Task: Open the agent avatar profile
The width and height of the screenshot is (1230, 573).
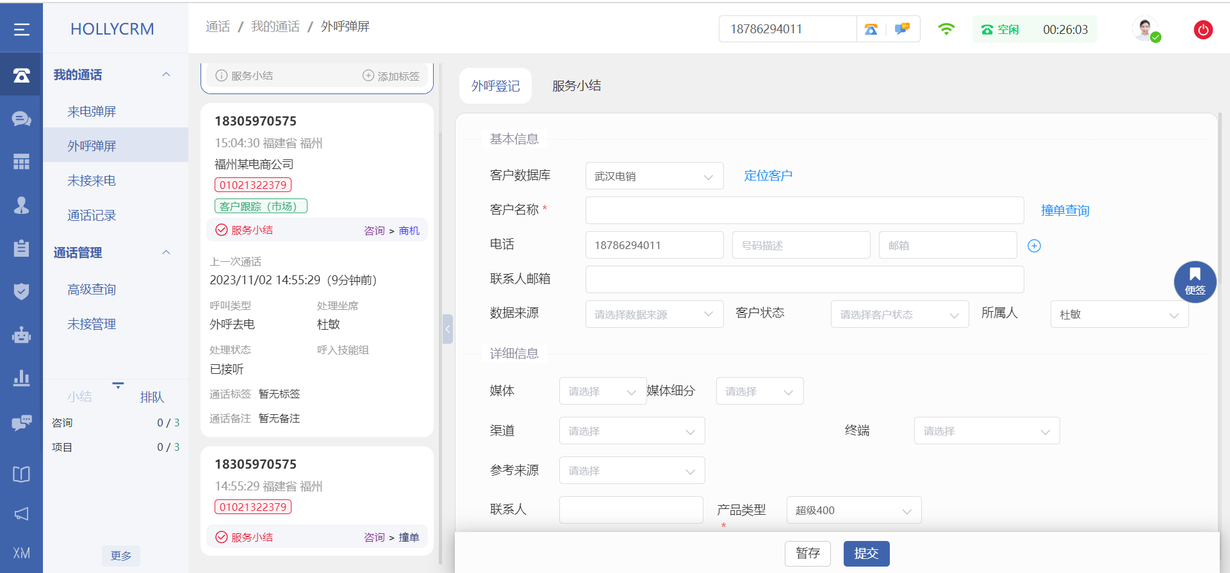Action: tap(1145, 29)
